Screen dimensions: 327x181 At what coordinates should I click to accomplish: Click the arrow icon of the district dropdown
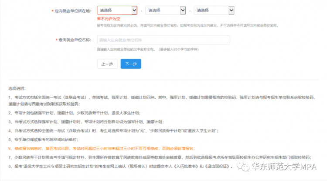tap(232, 10)
